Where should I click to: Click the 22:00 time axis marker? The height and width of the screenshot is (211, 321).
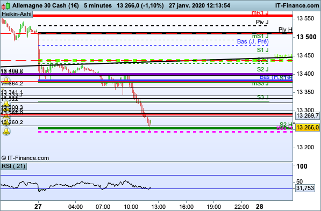241,207
